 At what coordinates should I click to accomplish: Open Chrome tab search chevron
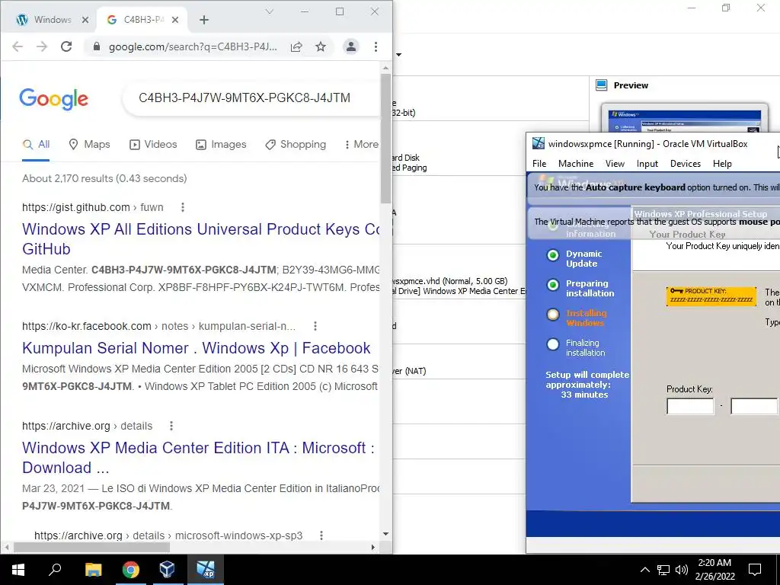point(269,11)
